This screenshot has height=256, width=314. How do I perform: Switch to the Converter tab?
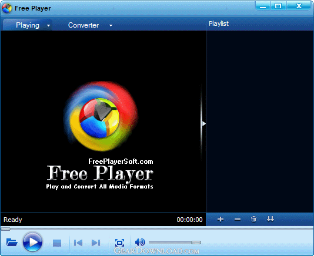tap(83, 25)
